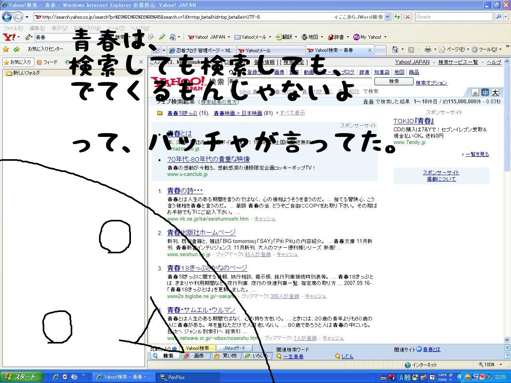Click the JWord bar help question-mark icon
The image size is (511, 383).
coord(507,356)
